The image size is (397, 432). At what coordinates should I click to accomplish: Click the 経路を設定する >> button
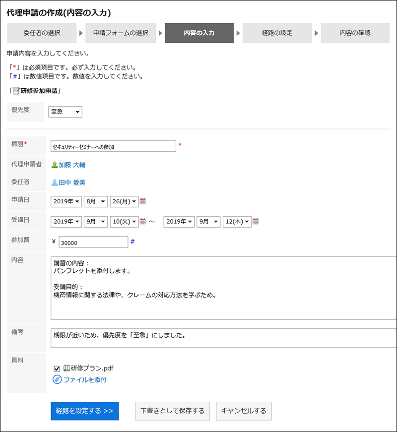[85, 411]
